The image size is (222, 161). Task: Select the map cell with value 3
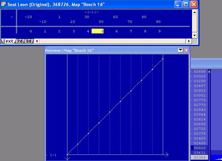[74, 31]
